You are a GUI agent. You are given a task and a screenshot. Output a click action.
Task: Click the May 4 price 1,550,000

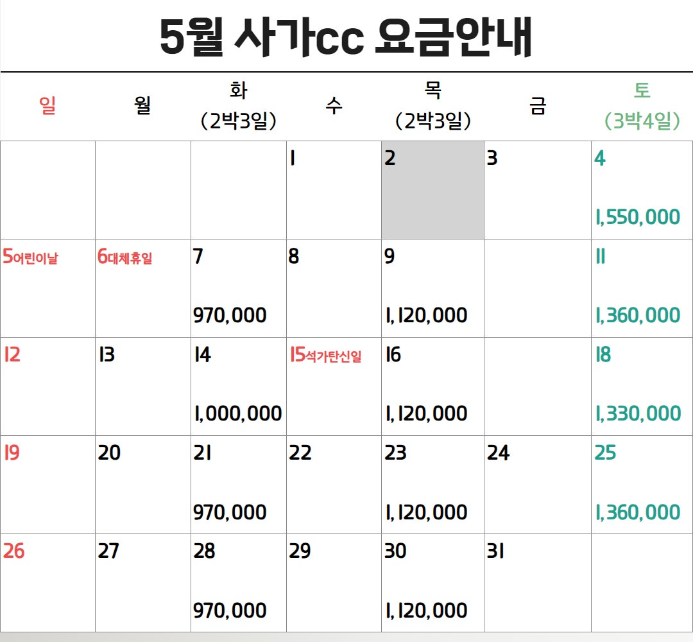pos(638,217)
